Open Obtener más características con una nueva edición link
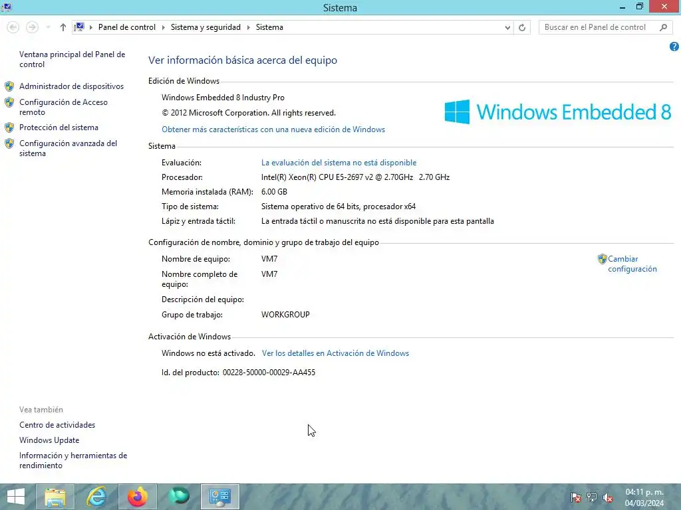681x510 pixels. tap(273, 129)
